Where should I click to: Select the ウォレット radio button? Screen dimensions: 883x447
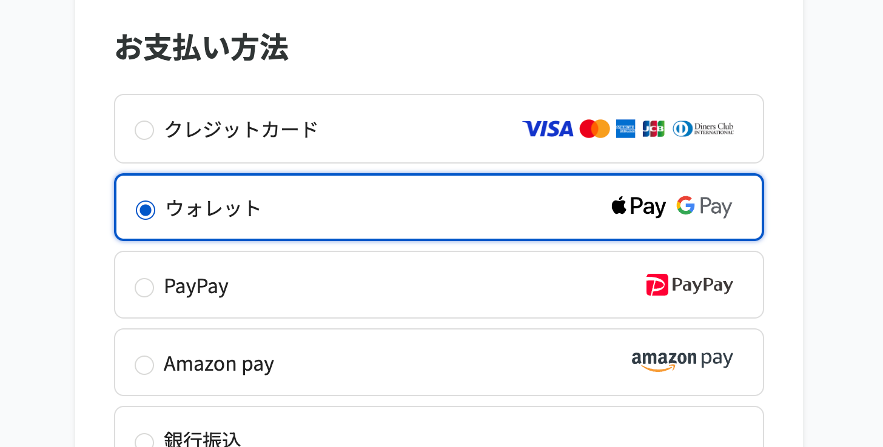(146, 210)
